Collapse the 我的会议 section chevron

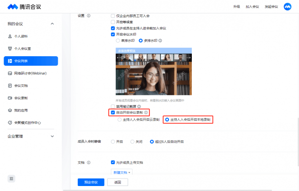52,24
